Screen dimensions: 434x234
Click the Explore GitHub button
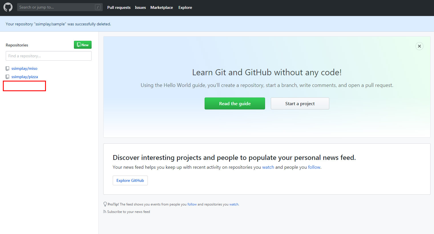click(130, 180)
